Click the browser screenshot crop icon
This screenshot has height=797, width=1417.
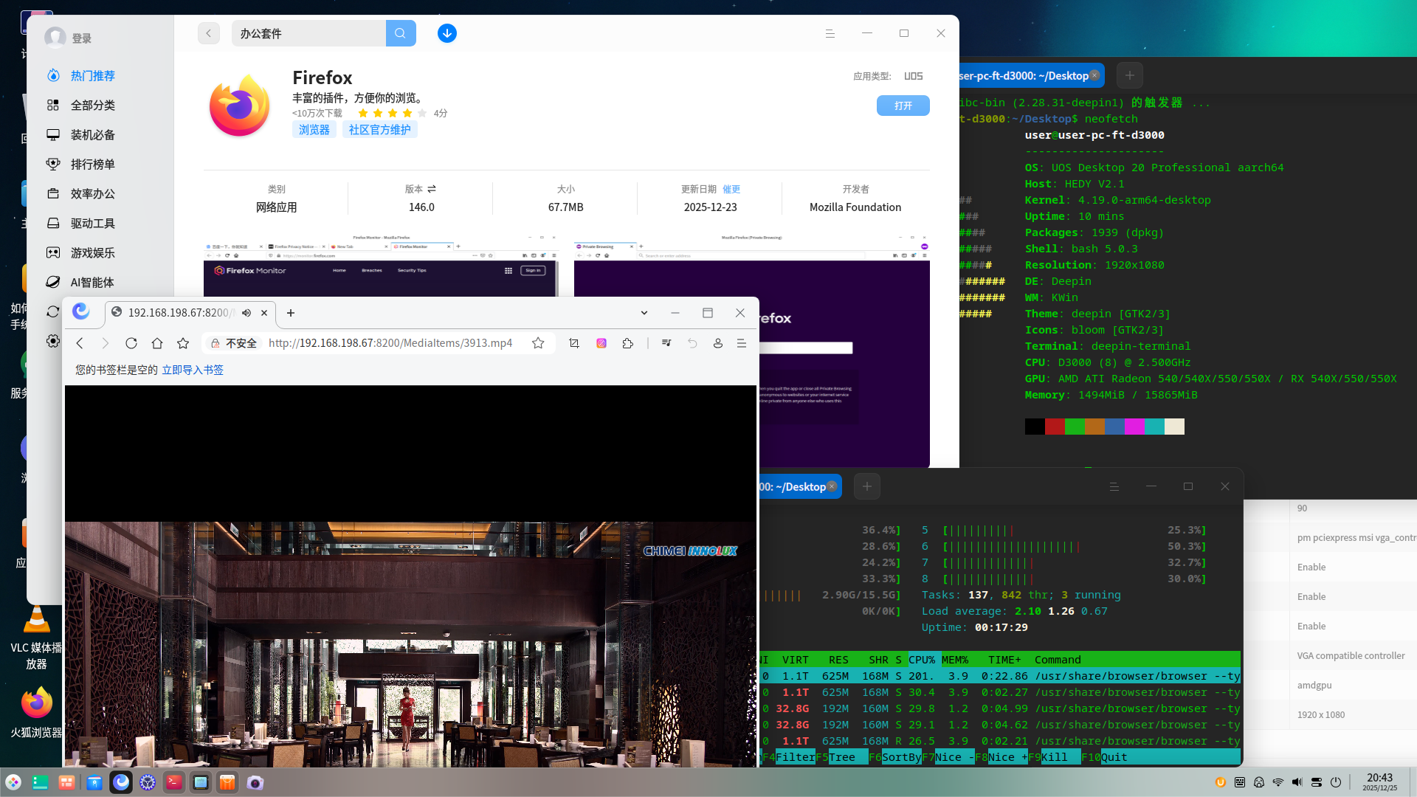[574, 343]
